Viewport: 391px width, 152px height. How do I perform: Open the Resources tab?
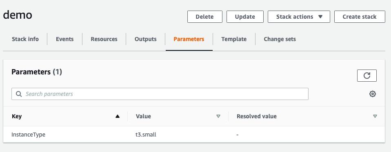click(104, 39)
